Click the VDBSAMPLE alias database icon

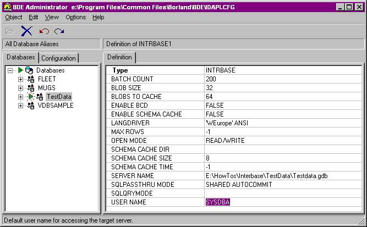click(x=31, y=106)
